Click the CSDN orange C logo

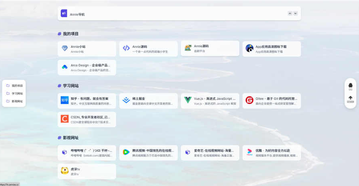pos(65,119)
